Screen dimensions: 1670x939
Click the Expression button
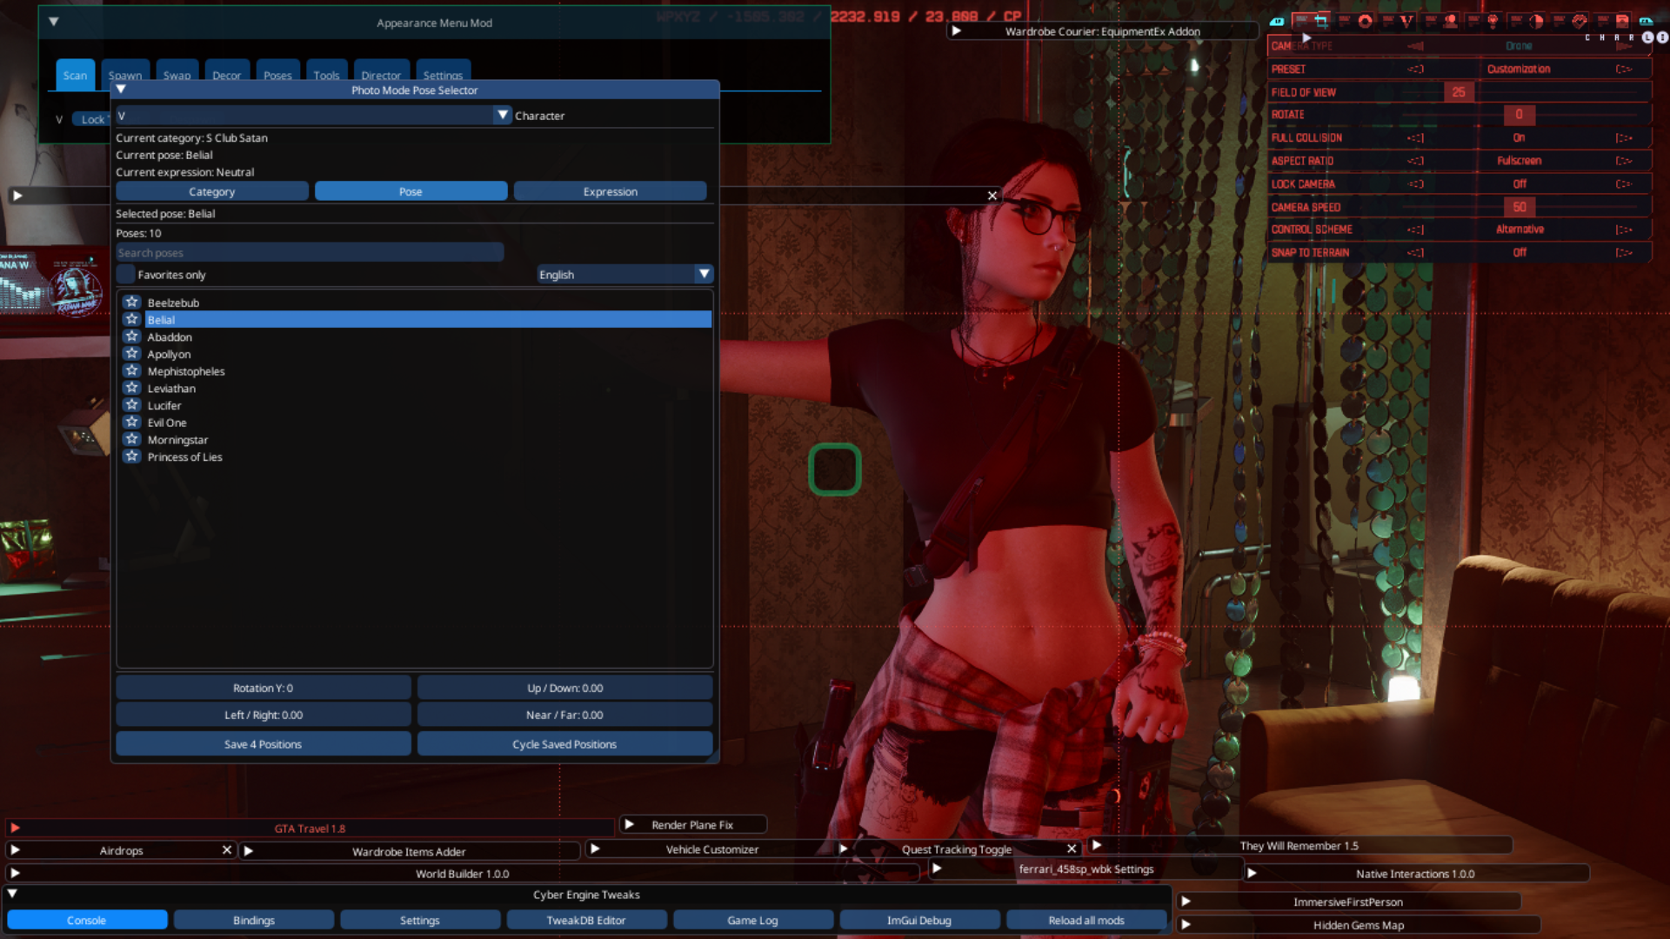(611, 191)
